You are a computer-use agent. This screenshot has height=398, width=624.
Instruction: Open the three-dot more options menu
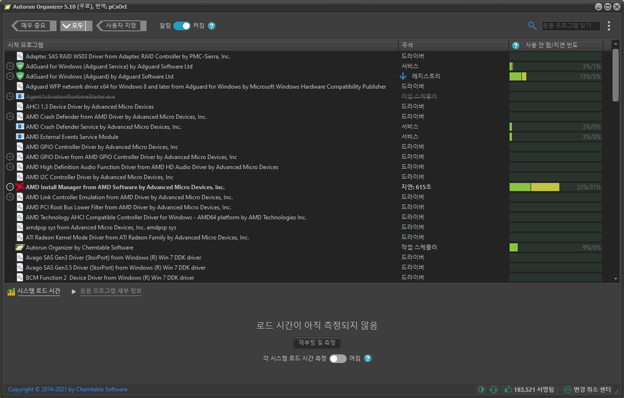click(609, 26)
